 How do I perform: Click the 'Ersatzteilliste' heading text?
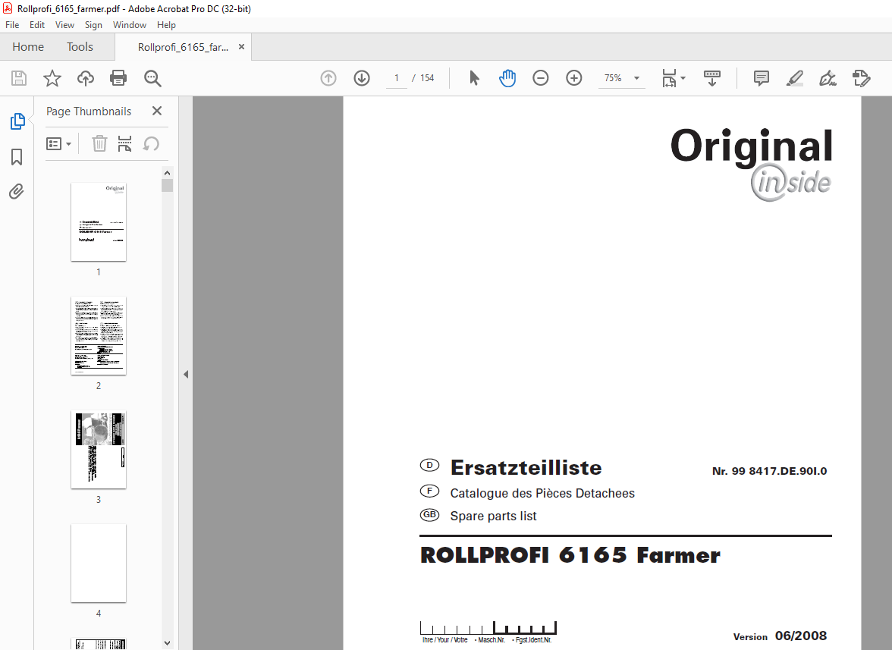[526, 467]
